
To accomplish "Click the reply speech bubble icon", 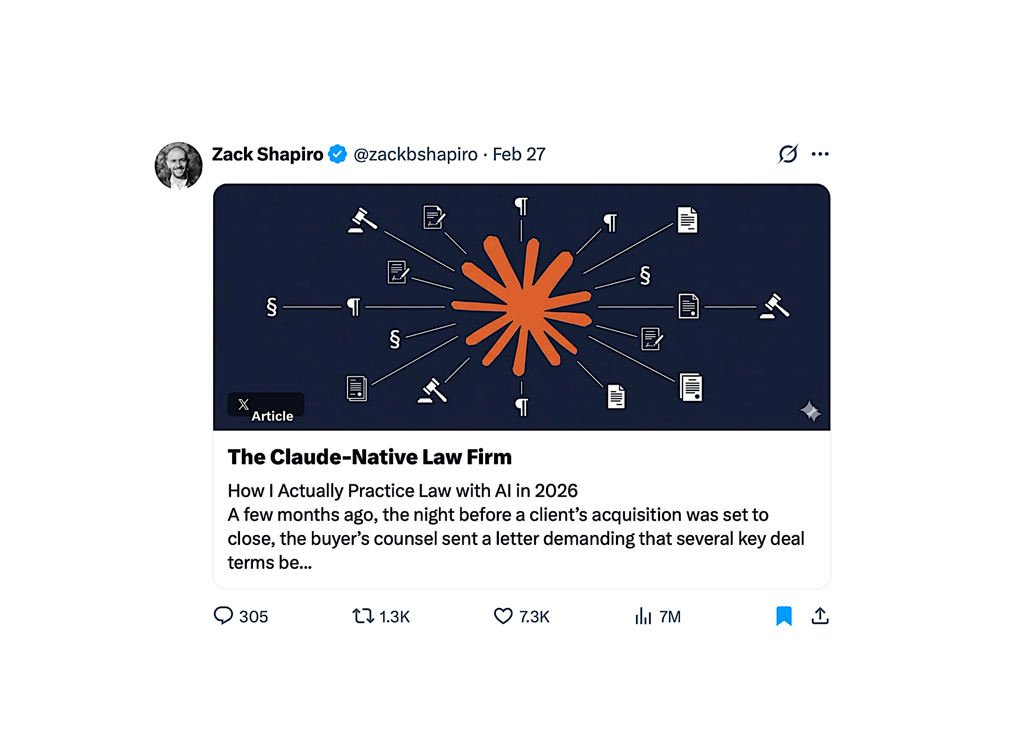I will coord(223,615).
